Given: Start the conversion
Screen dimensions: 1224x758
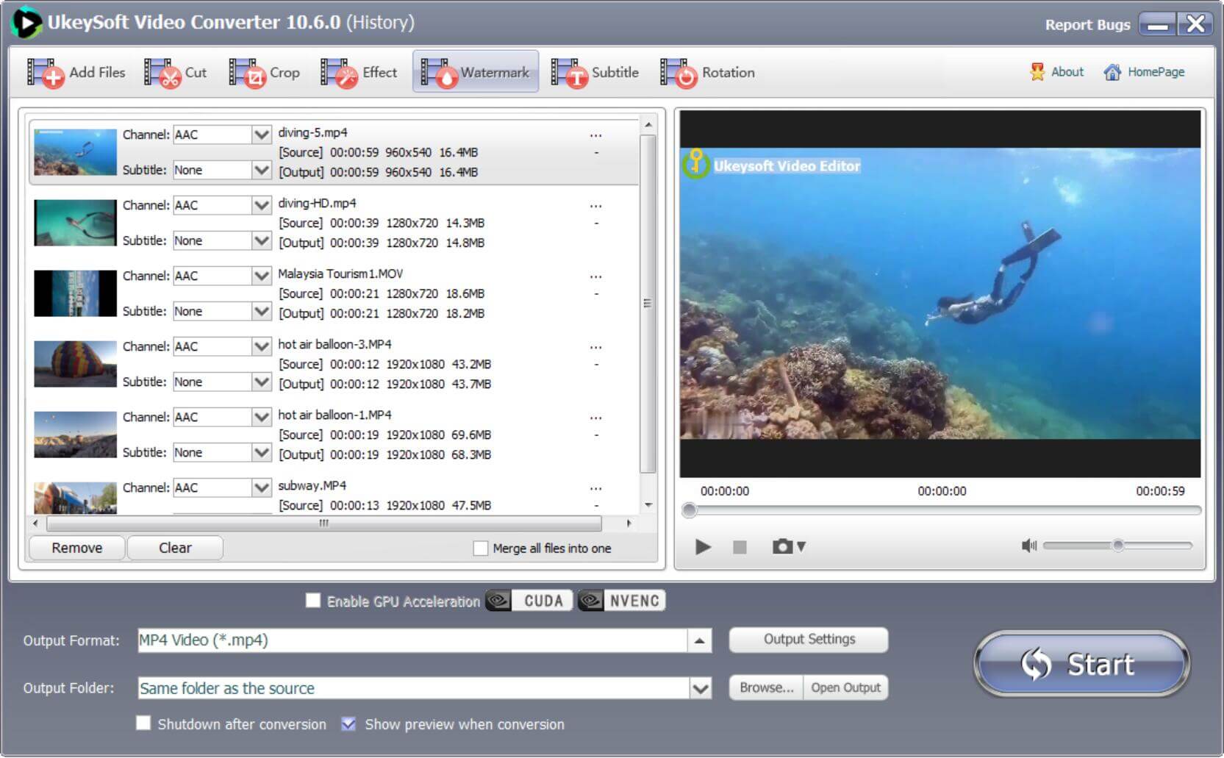Looking at the screenshot, I should point(1081,664).
